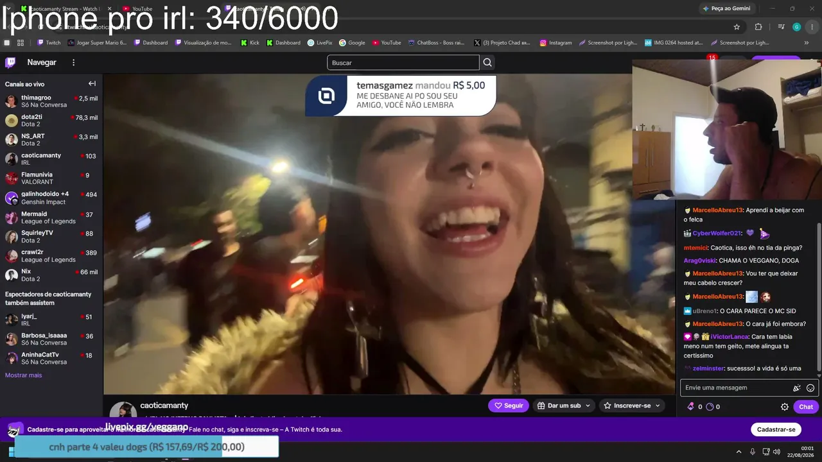The height and width of the screenshot is (462, 822).
Task: Open the emote picker smiley
Action: (x=810, y=388)
